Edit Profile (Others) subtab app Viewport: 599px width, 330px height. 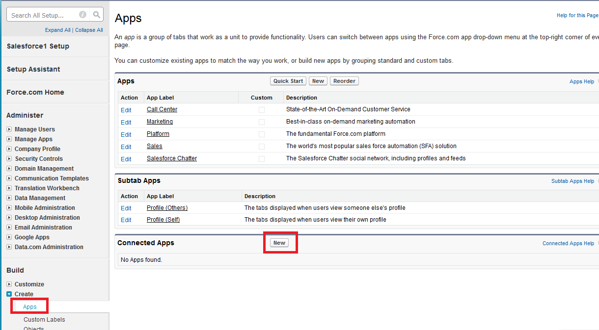[x=126, y=208]
